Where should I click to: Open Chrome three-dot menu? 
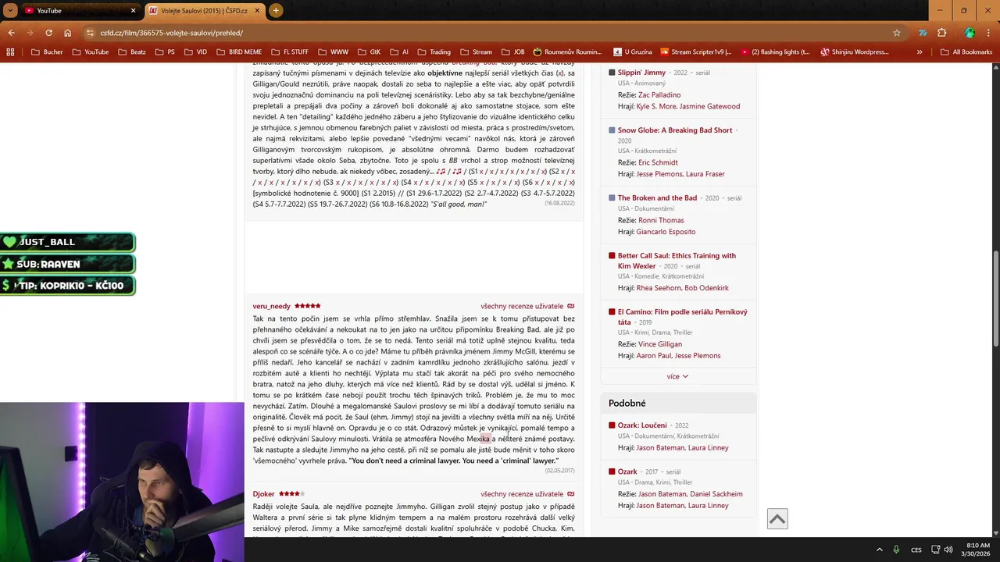(988, 33)
